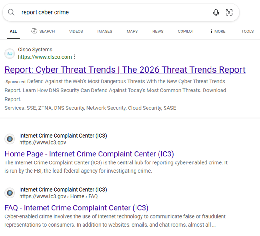Image resolution: width=260 pixels, height=236 pixels.
Task: Switch to the SEARCH tab
Action: (43, 31)
